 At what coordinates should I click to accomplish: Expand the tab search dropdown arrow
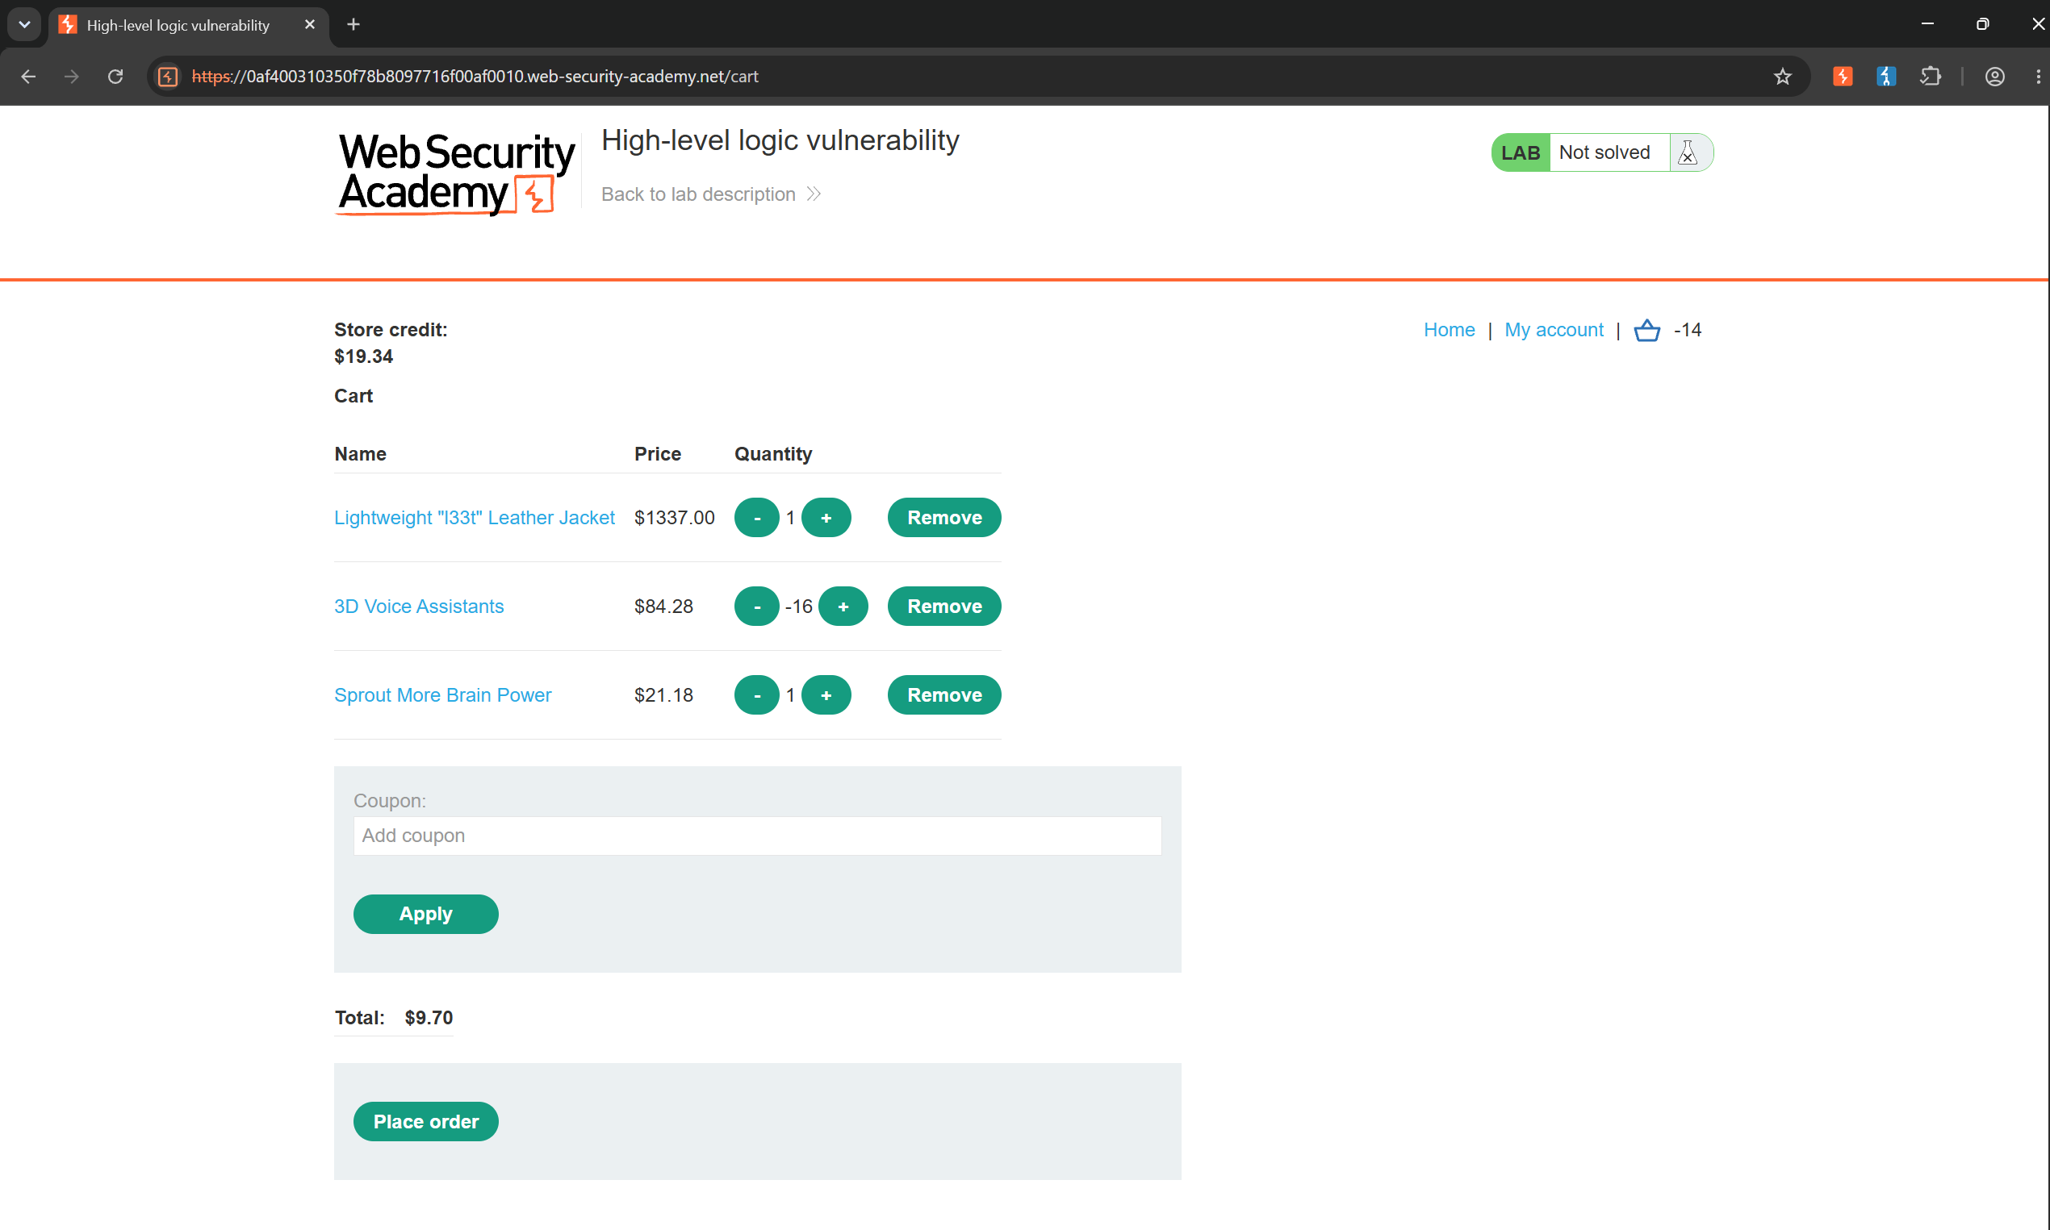[24, 25]
